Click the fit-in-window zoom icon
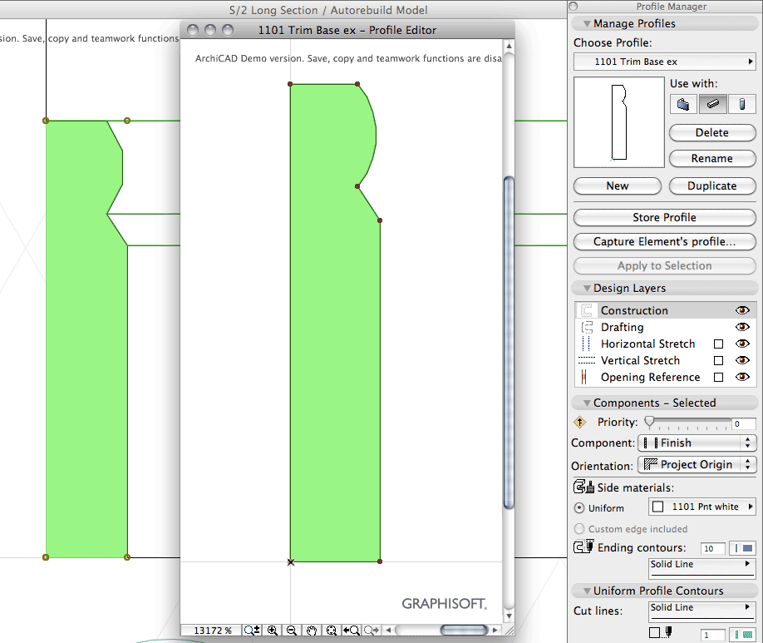Screen dimensions: 763x643 [332, 631]
